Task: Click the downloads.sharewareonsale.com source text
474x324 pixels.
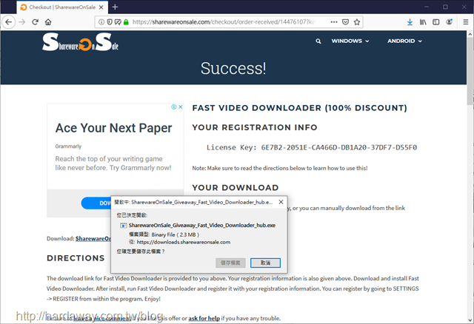Action: pos(184,242)
